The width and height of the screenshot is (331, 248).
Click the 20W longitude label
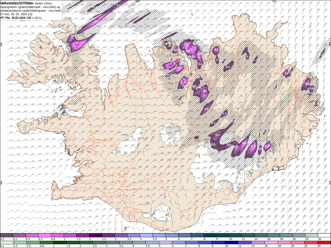click(x=138, y=1)
